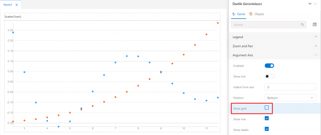This screenshot has height=135, width=321.
Task: Click the argument axis label 3
Action: (x=24, y=128)
